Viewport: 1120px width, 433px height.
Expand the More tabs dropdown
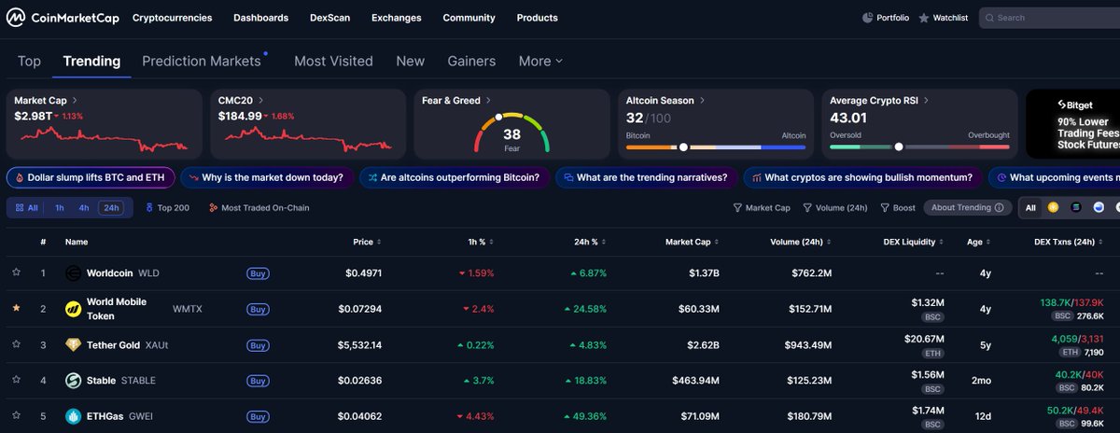pyautogui.click(x=540, y=61)
